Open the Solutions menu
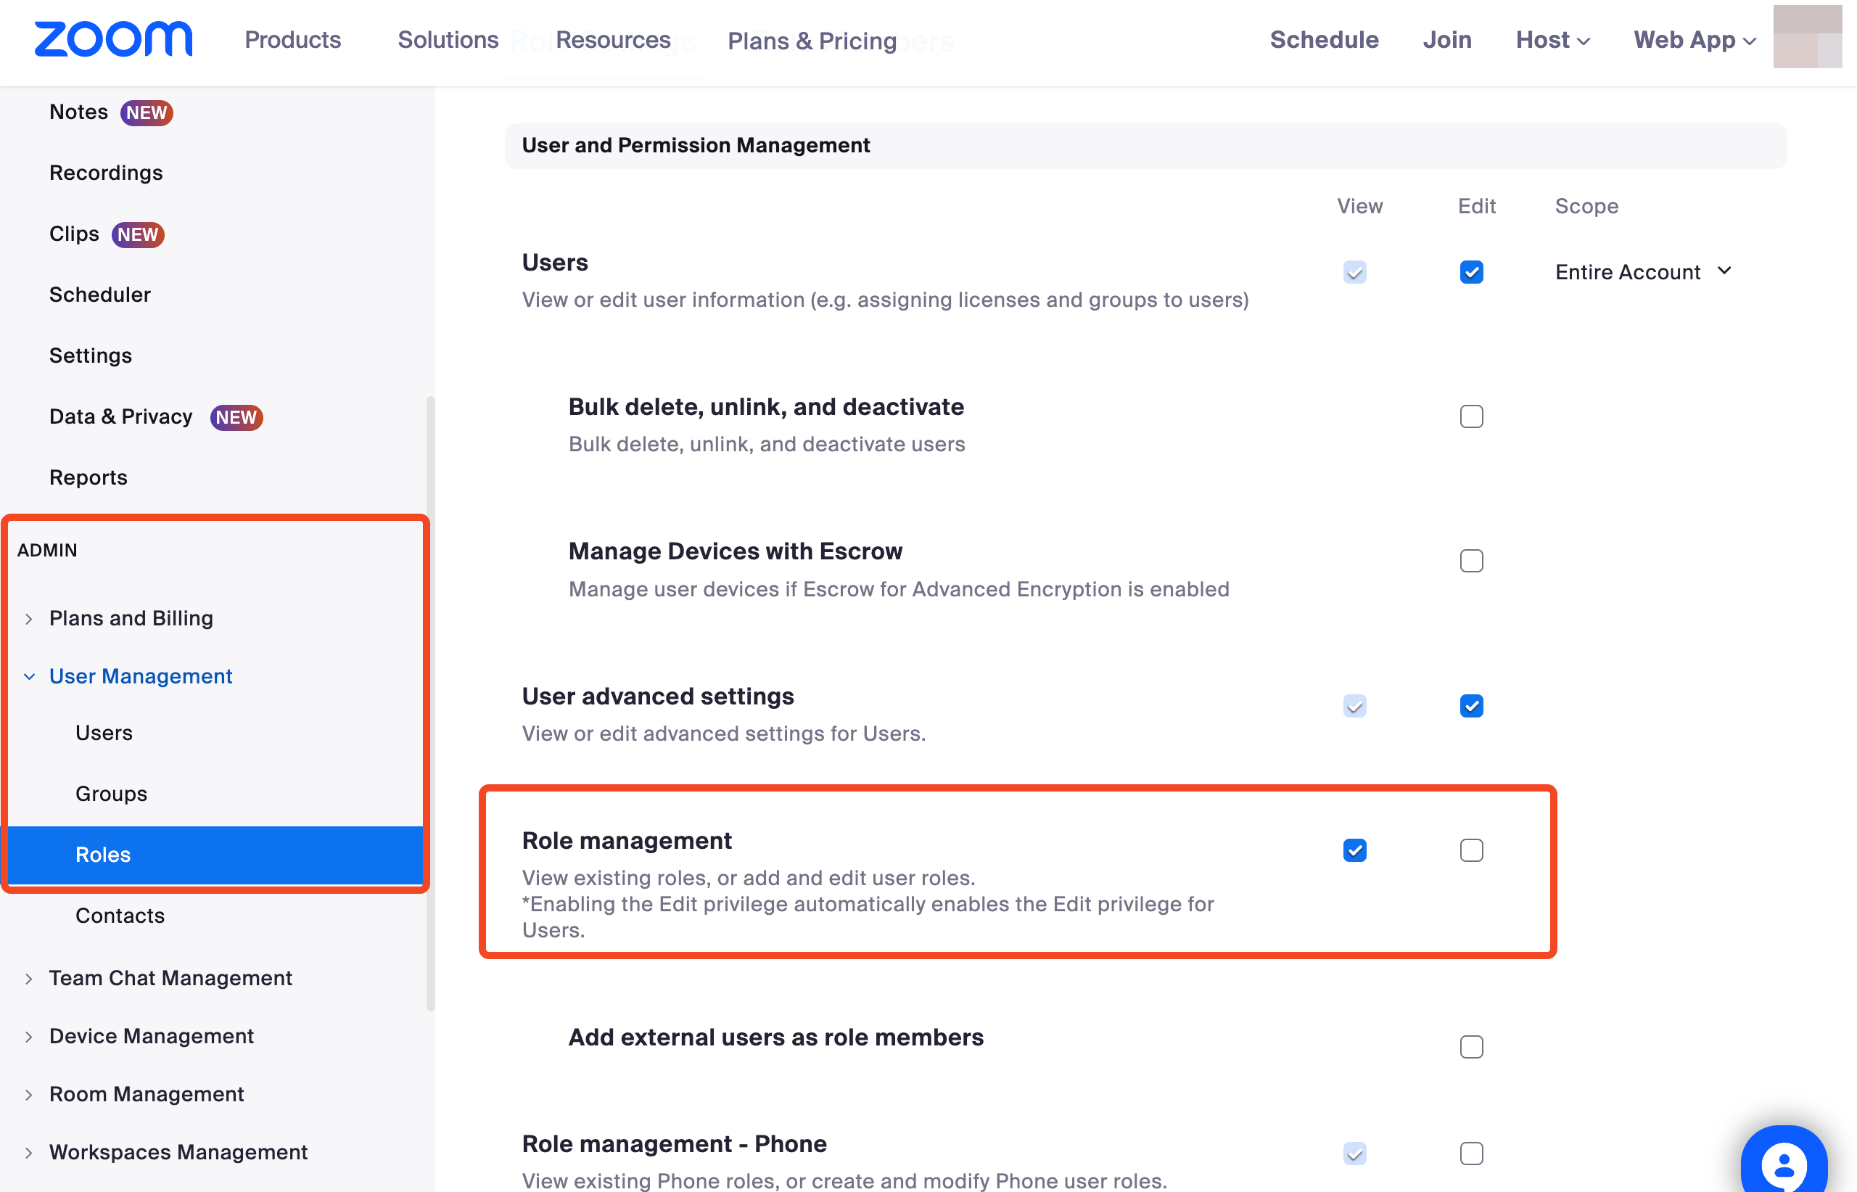The image size is (1857, 1192). [x=448, y=39]
